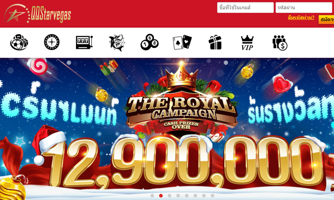Image resolution: width=334 pixels, height=200 pixels.
Task: Select the playing cards poker icon
Action: click(182, 42)
